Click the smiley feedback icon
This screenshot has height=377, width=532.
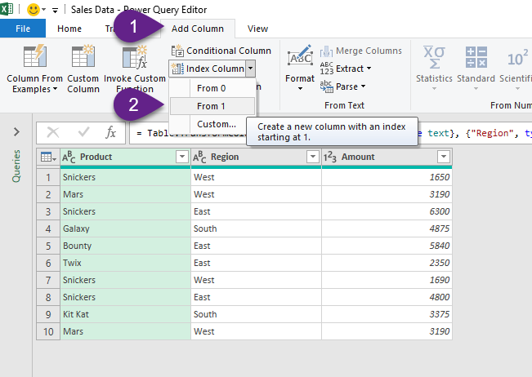pyautogui.click(x=33, y=10)
